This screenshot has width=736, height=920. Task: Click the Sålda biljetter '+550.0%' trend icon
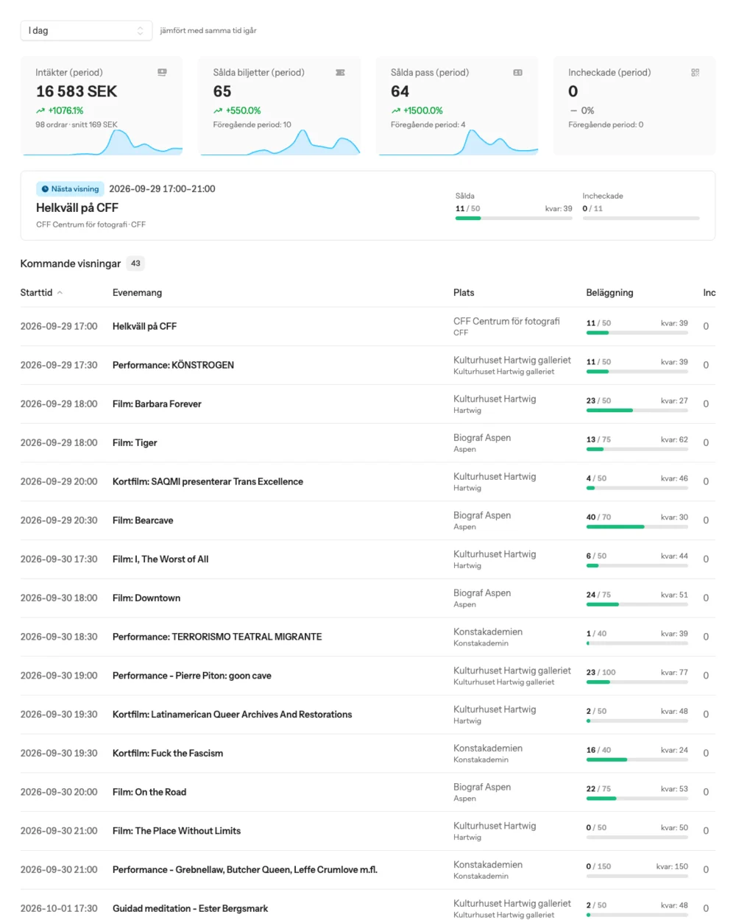(218, 110)
